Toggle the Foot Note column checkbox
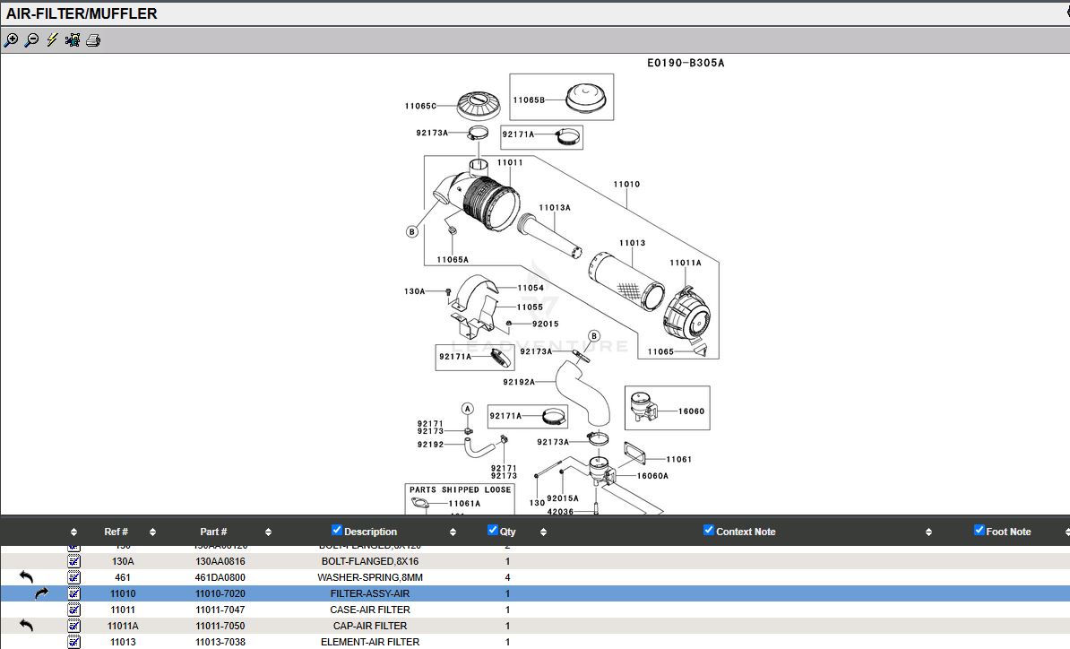Viewport: 1070px width, 649px height. pyautogui.click(x=979, y=531)
